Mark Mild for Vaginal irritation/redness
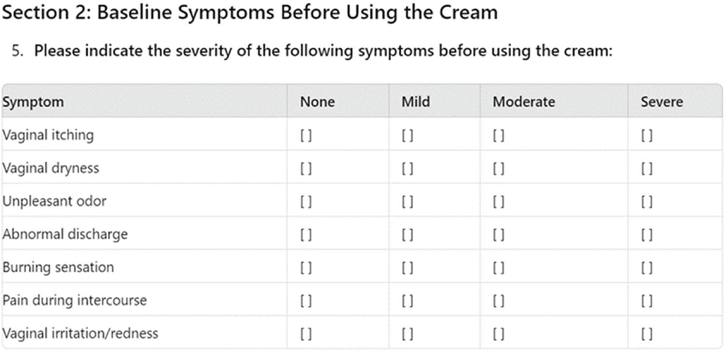Viewport: 725px width, 353px height. pyautogui.click(x=407, y=334)
